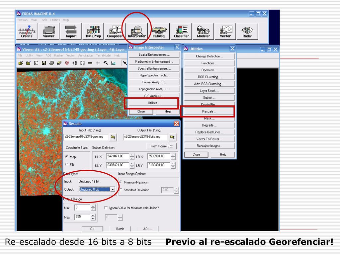Click the Output File name field
Image resolution: width=340 pixels, height=255 pixels.
pyautogui.click(x=145, y=137)
